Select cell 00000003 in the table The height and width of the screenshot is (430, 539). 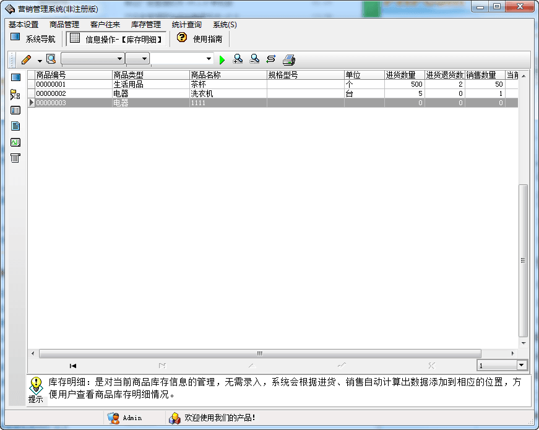(74, 103)
